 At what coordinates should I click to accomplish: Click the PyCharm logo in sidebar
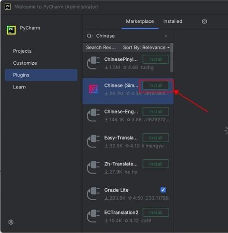point(11,30)
